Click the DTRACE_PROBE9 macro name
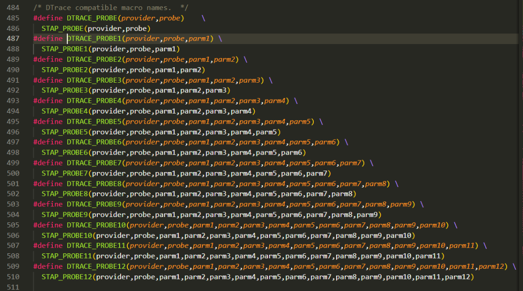 pyautogui.click(x=94, y=204)
